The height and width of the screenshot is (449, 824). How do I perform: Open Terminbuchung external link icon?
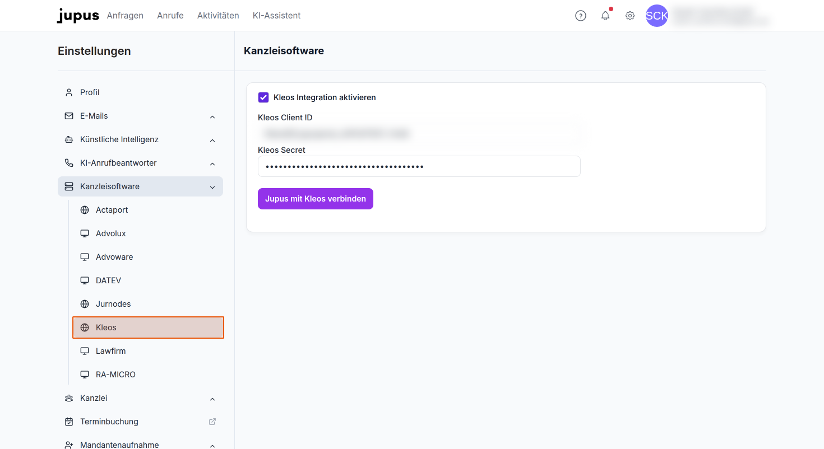(x=212, y=422)
